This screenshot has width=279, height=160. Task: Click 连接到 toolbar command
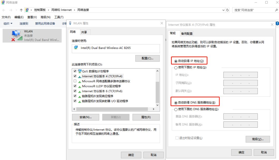click(x=24, y=24)
